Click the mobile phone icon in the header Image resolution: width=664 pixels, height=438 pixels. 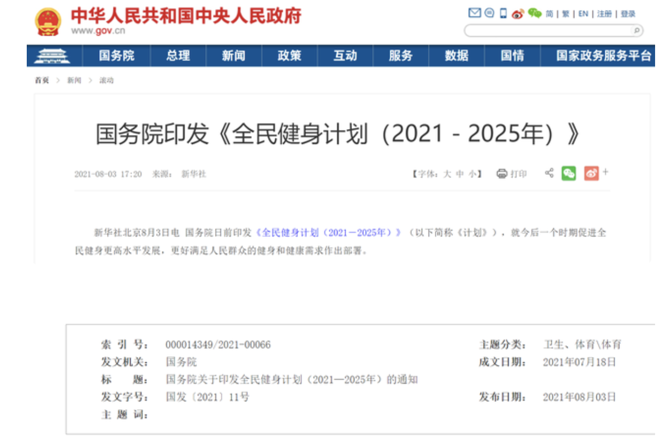coord(504,14)
